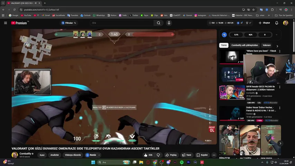Open the notifications bell
The height and width of the screenshot is (166, 295).
277,23
